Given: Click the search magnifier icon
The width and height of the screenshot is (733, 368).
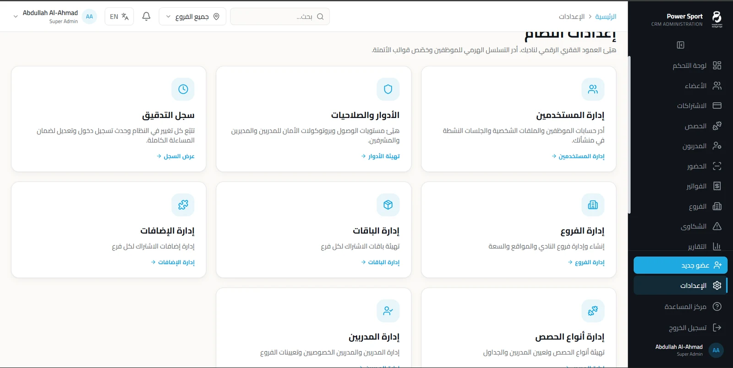Looking at the screenshot, I should [x=320, y=16].
